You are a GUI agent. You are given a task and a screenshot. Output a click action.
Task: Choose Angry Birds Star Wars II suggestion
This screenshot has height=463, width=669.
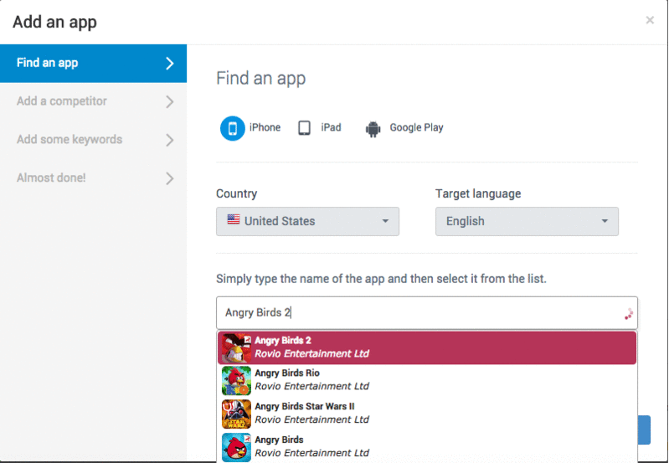click(x=427, y=414)
